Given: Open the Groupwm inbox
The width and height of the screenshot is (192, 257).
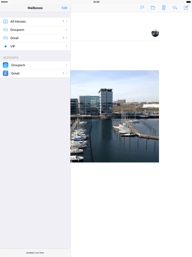Looking at the screenshot, I should 35,30.
